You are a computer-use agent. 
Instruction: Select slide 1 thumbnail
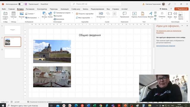[12, 30]
